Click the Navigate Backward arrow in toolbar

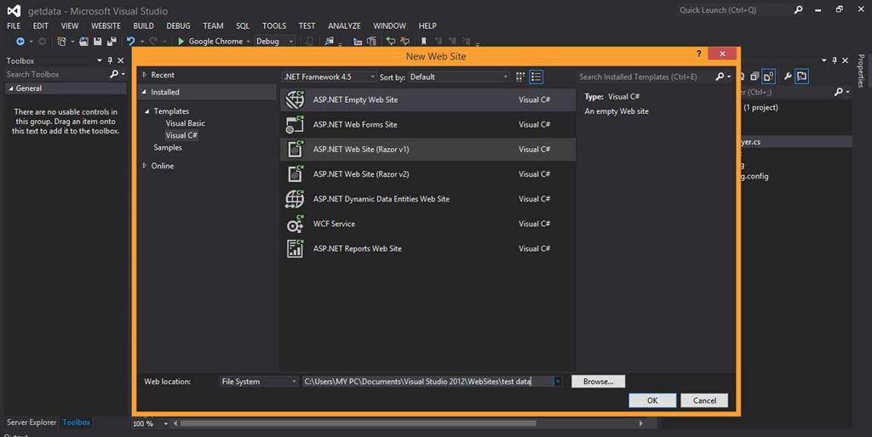(20, 41)
